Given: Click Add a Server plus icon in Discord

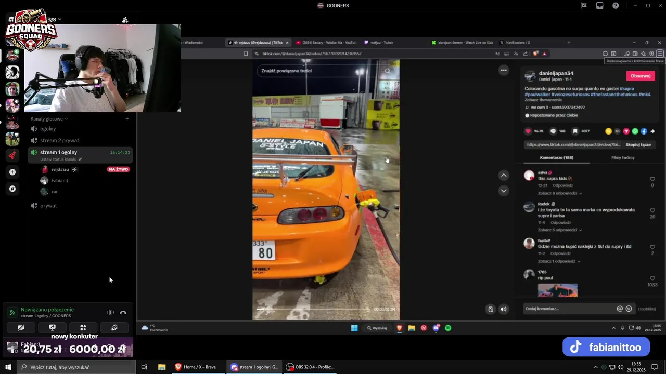Looking at the screenshot, I should [12, 172].
